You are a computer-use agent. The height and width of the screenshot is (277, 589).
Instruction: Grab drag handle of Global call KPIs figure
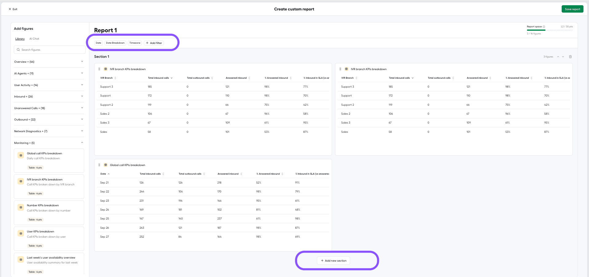(99, 165)
